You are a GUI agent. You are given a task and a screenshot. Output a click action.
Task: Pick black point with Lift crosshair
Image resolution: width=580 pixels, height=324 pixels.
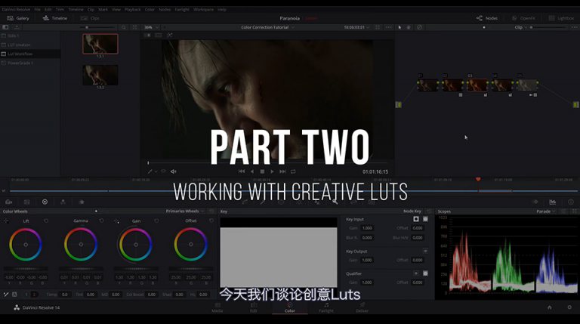[6, 221]
